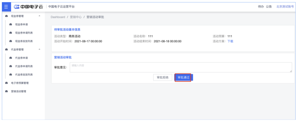Viewport: 298px width, 123px height.
Task: Collapse the 现金券管理 section arrow
Action: click(39, 16)
